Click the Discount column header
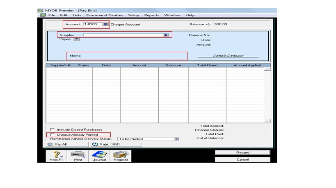 click(173, 65)
